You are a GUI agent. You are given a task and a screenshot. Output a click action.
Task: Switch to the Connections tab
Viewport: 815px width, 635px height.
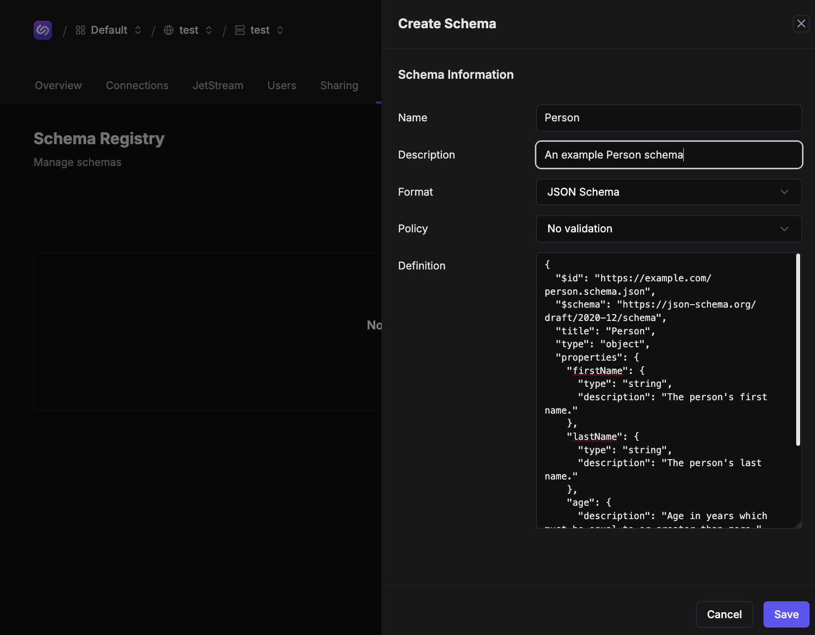[137, 86]
